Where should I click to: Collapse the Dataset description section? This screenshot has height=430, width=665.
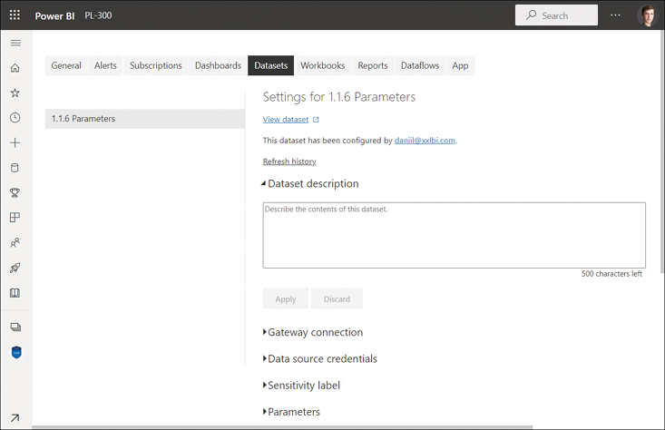point(310,183)
